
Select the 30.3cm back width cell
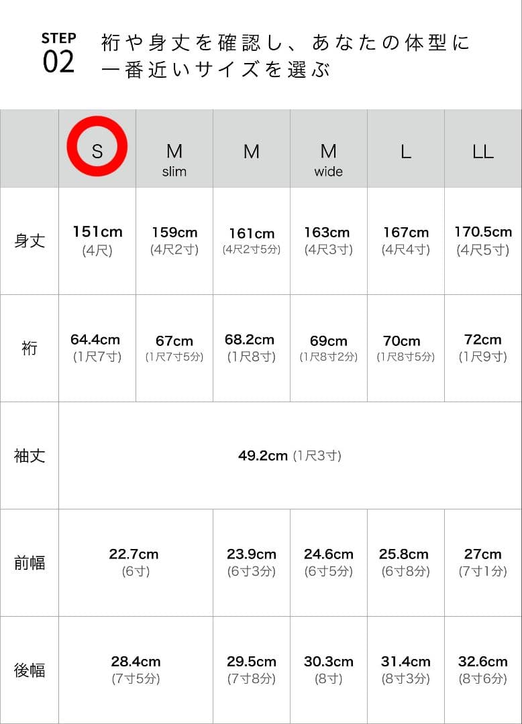[329, 669]
